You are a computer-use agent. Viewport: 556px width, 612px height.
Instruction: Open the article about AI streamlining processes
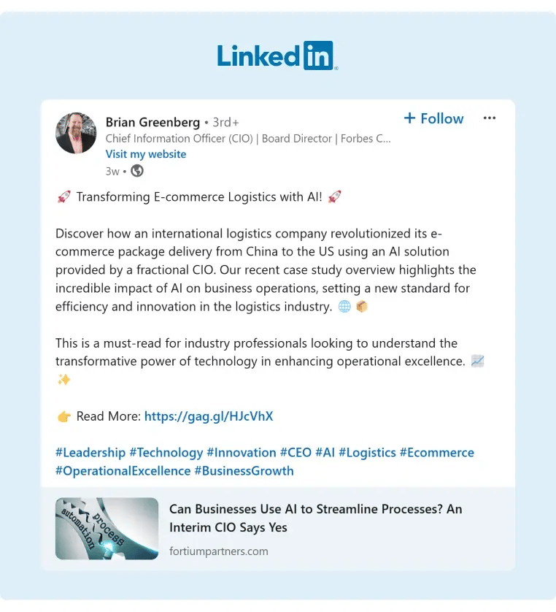pyautogui.click(x=315, y=518)
